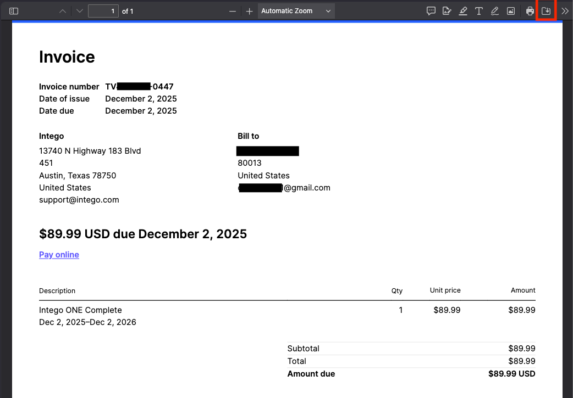The height and width of the screenshot is (398, 573).
Task: Click the Date of issue label
Action: pos(64,99)
